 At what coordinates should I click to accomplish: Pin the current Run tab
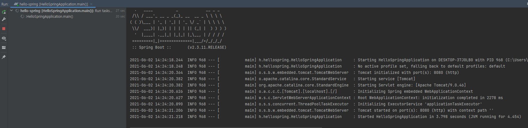[x=4, y=57]
